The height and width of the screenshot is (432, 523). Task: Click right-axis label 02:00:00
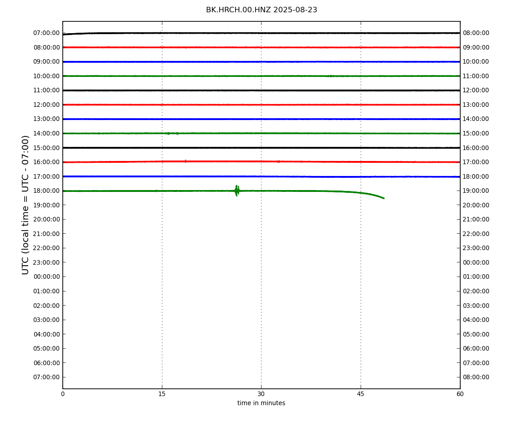coord(476,291)
